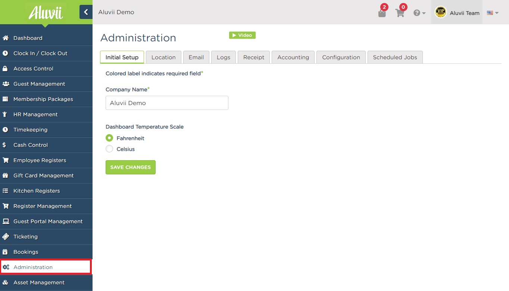Click the Save Changes button

tap(131, 167)
